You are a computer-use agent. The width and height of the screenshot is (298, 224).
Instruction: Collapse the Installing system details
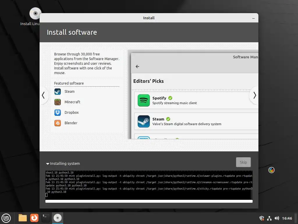click(47, 164)
